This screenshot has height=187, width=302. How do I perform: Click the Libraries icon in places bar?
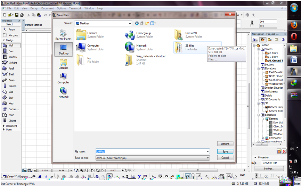[x=63, y=64]
